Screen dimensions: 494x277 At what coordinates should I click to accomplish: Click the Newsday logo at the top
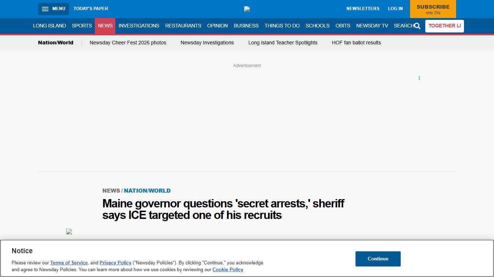tap(247, 9)
